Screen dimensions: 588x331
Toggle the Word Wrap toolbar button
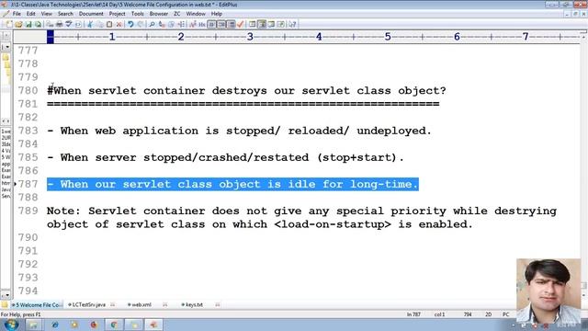[212, 25]
